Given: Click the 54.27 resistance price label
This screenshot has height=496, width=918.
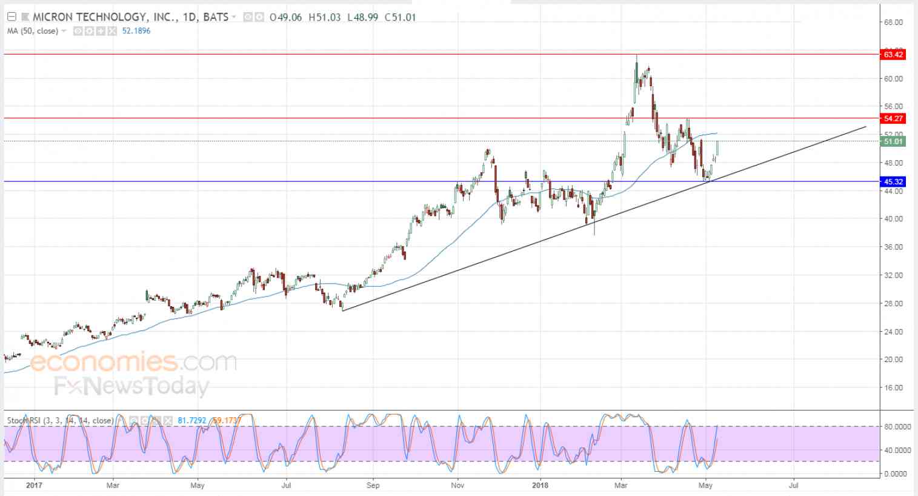Looking at the screenshot, I should (893, 118).
